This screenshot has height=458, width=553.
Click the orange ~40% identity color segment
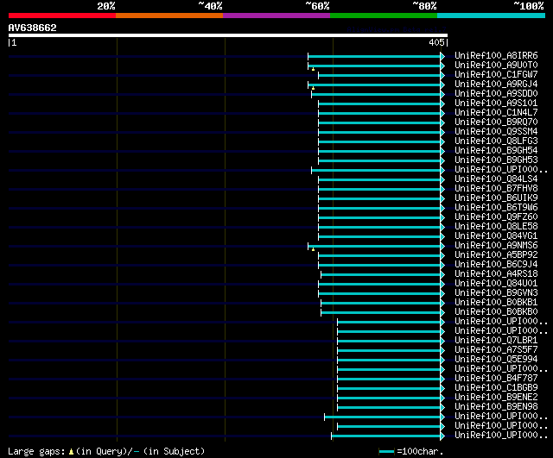click(169, 16)
